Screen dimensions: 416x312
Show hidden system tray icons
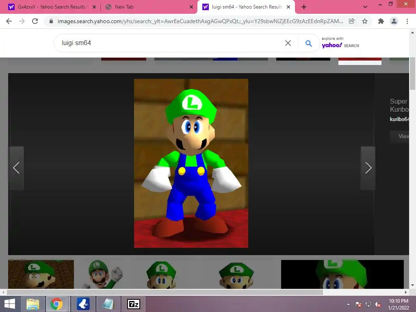348,304
